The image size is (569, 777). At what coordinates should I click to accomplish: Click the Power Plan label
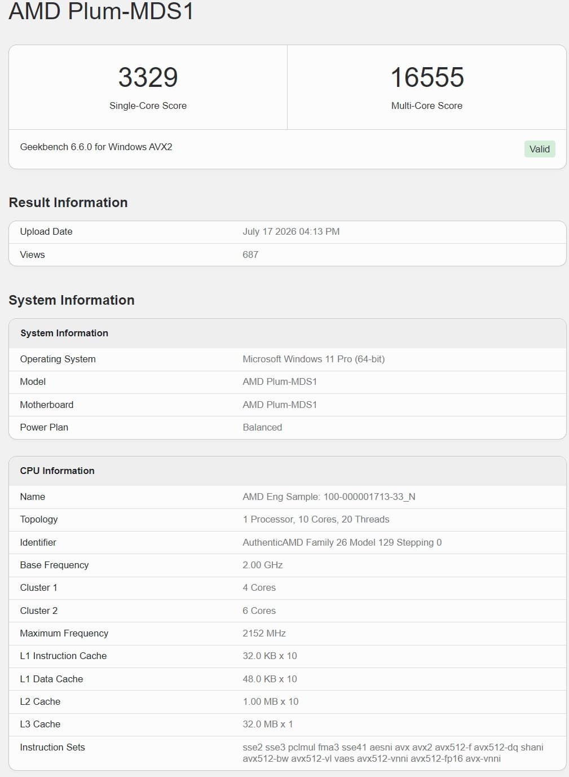[x=44, y=427]
